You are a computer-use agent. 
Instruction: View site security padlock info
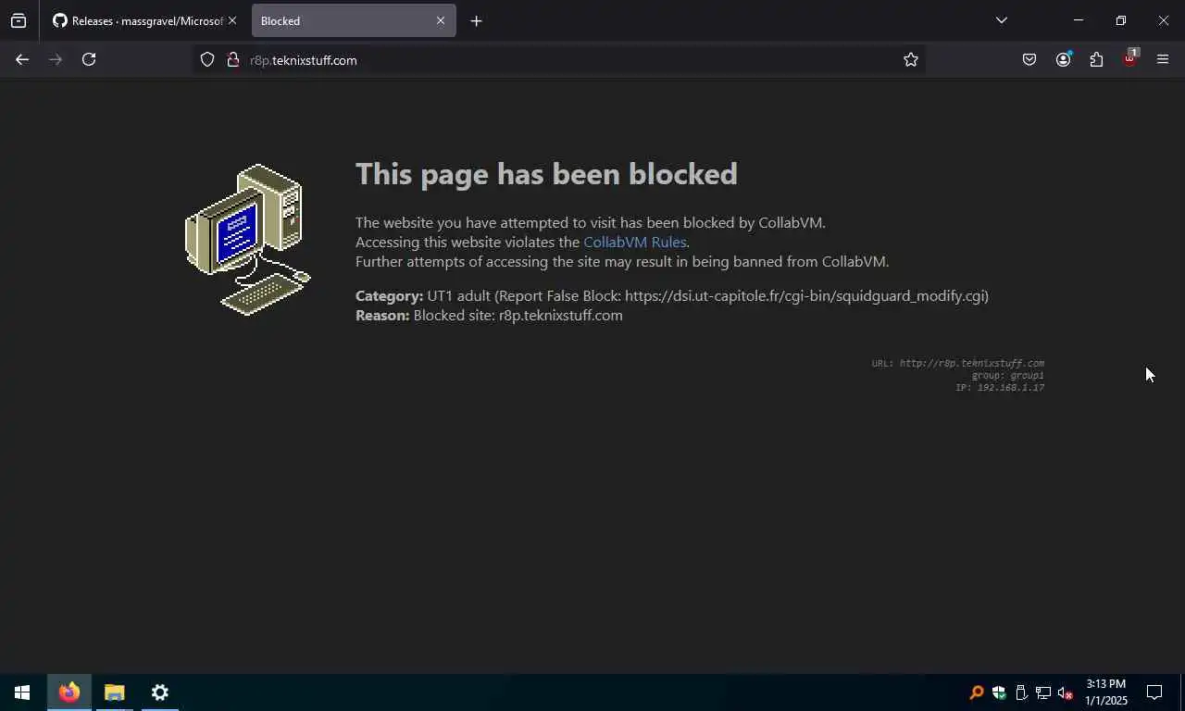pos(233,59)
